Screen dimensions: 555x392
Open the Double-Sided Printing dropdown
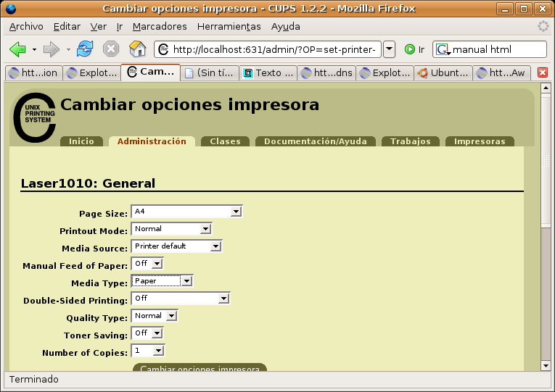pos(181,299)
